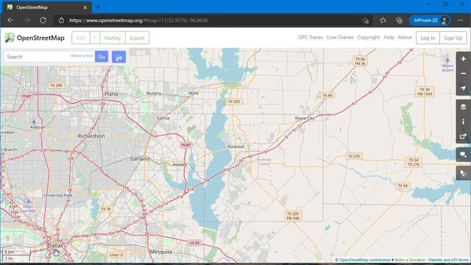471x265 pixels.
Task: Close the OpenStreetMap tab
Action: pyautogui.click(x=85, y=7)
